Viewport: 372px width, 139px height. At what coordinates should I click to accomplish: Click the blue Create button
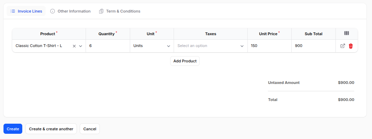pyautogui.click(x=13, y=129)
